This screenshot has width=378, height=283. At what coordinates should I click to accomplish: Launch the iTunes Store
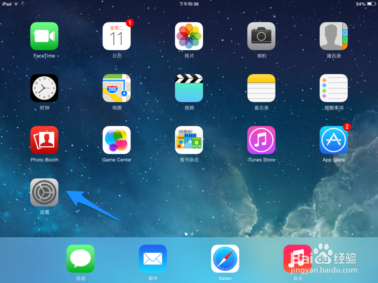[261, 140]
